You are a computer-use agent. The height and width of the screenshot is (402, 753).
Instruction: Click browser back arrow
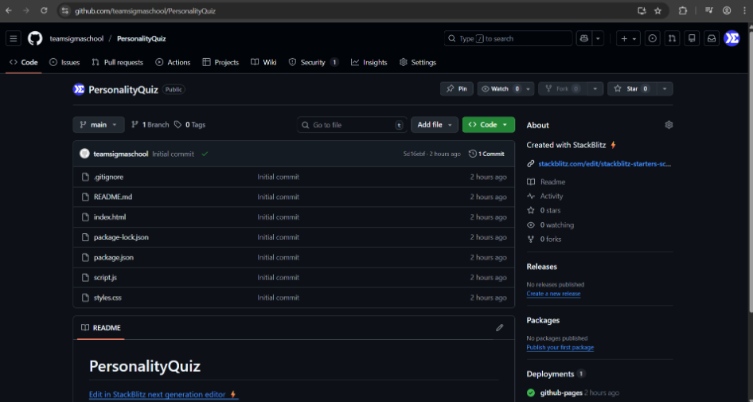click(x=9, y=10)
